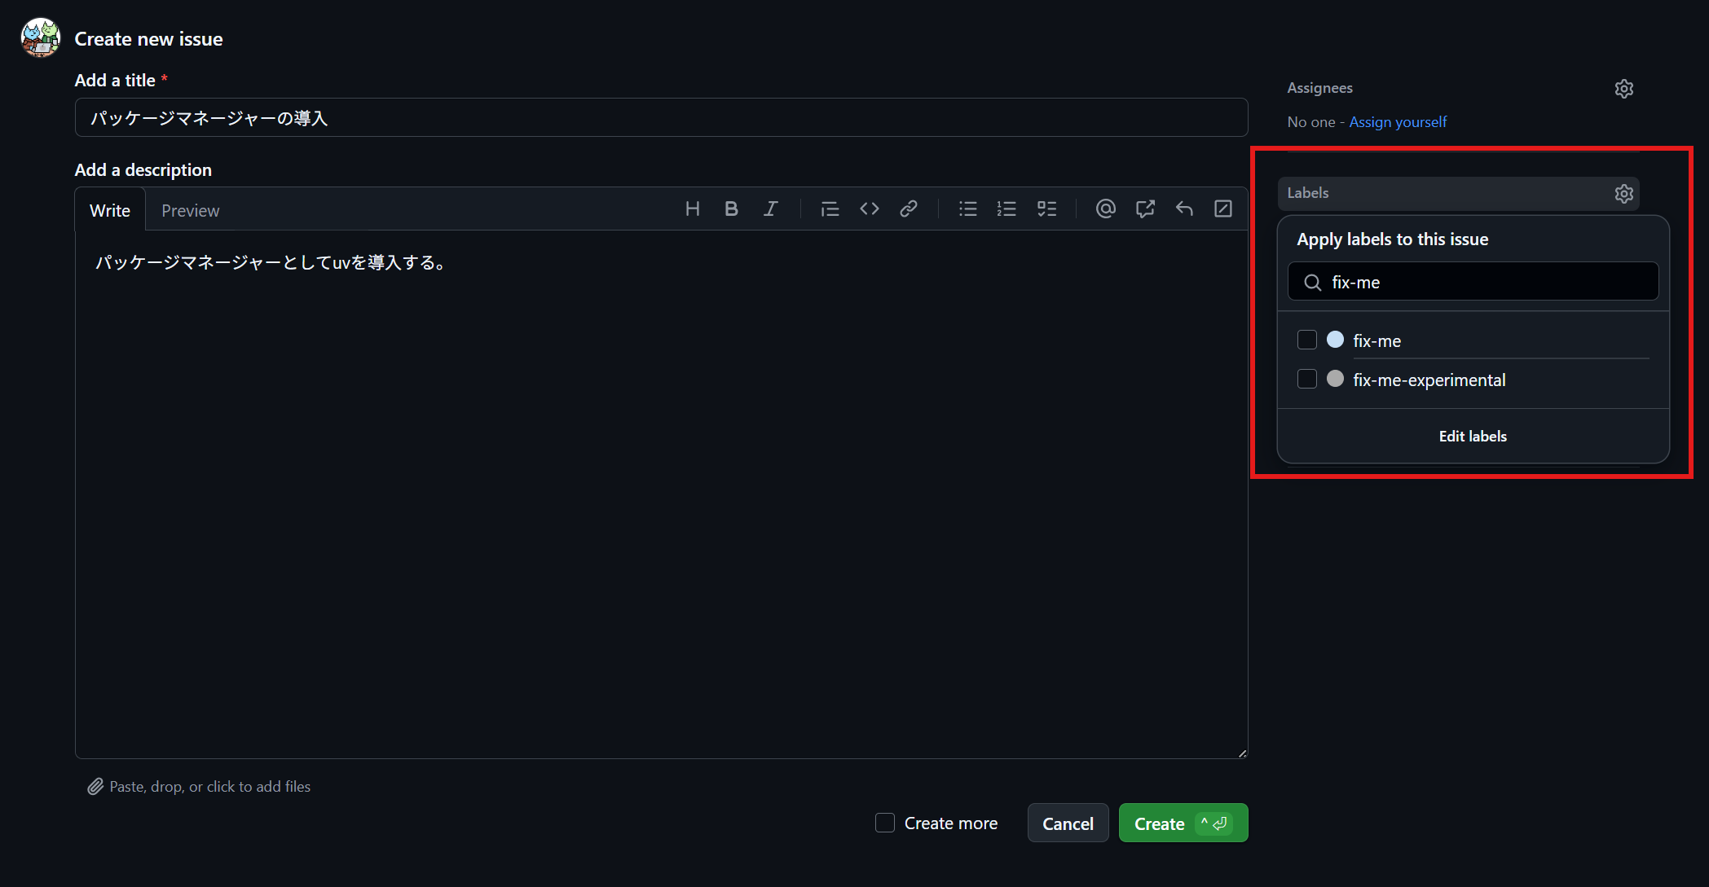Insert a numbered list
The image size is (1709, 887).
pyautogui.click(x=1006, y=209)
